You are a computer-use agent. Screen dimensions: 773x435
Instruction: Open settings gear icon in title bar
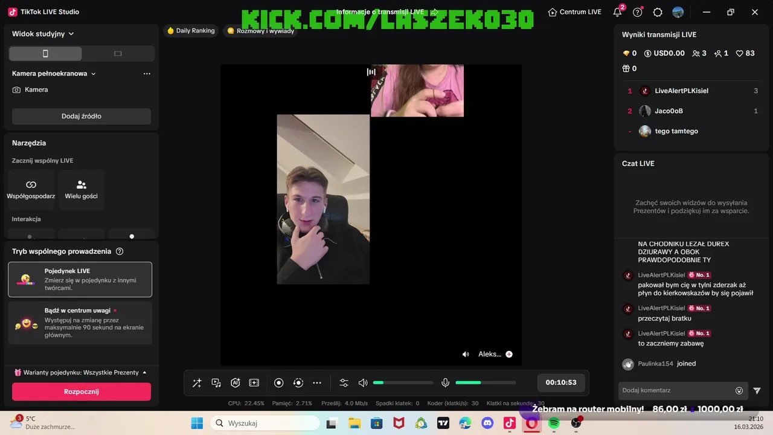point(658,12)
